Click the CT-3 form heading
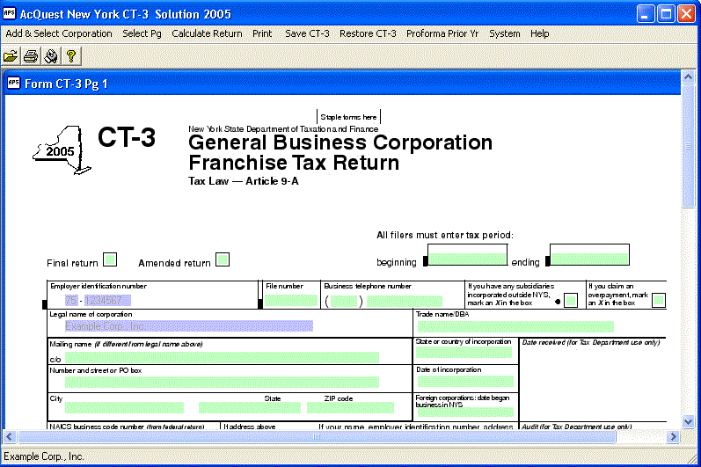The height and width of the screenshot is (467, 701). point(127,136)
